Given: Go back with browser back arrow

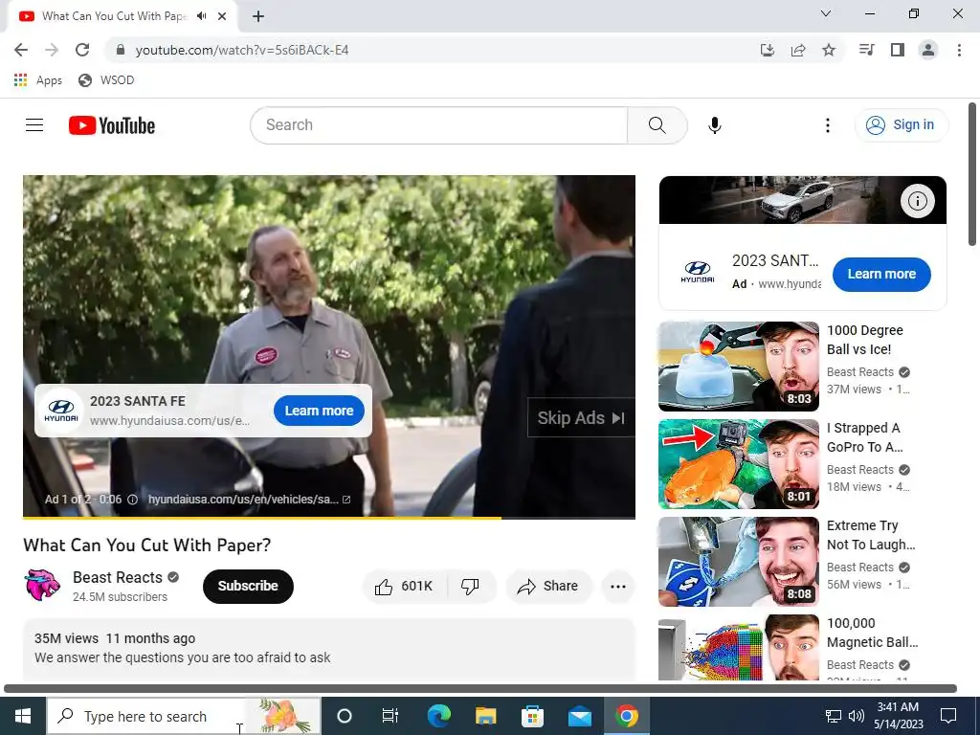Looking at the screenshot, I should click(21, 50).
